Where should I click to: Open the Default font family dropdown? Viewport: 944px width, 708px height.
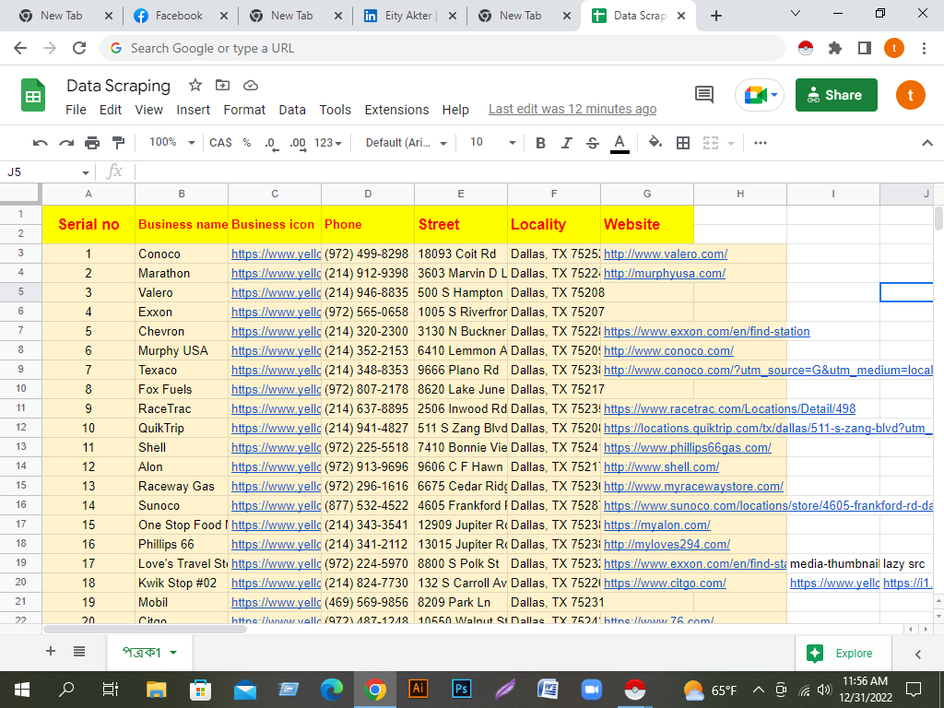tap(407, 143)
